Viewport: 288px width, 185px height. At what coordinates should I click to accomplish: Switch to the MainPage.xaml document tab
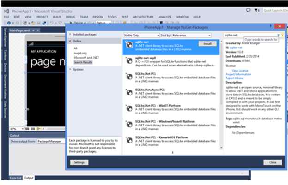pyautogui.click(x=20, y=30)
